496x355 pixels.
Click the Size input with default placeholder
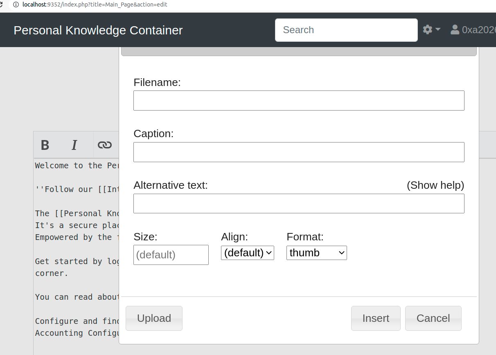(x=171, y=255)
